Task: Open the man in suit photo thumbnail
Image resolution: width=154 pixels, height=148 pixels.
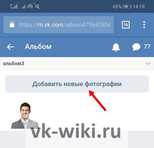Action: pos(25,116)
